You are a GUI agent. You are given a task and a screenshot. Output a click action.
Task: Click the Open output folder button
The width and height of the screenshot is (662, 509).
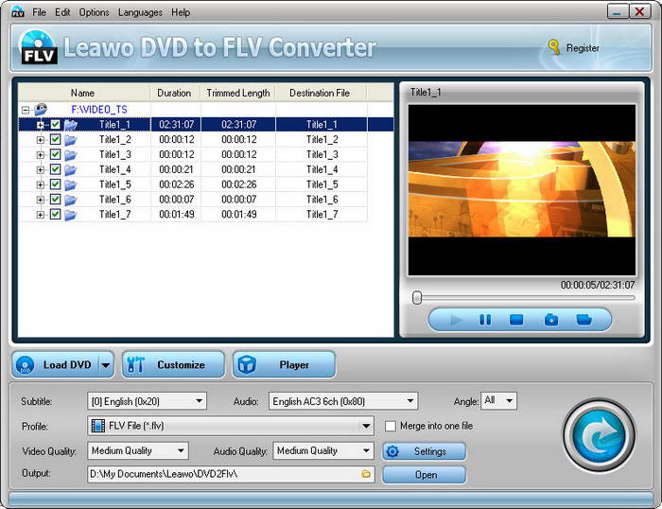425,475
